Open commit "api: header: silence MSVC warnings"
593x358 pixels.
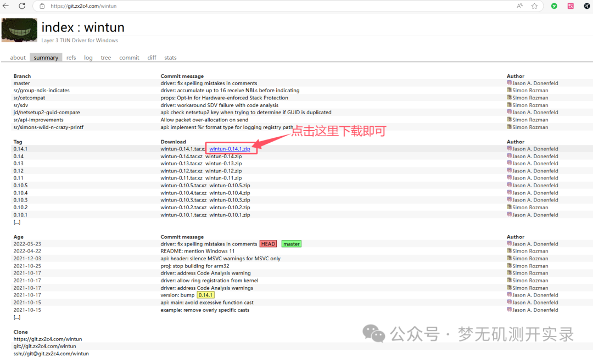[x=221, y=259]
